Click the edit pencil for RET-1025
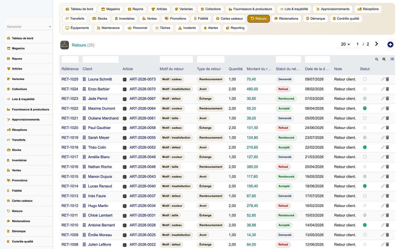Screen dimensions: 402x249 coord(383,79)
